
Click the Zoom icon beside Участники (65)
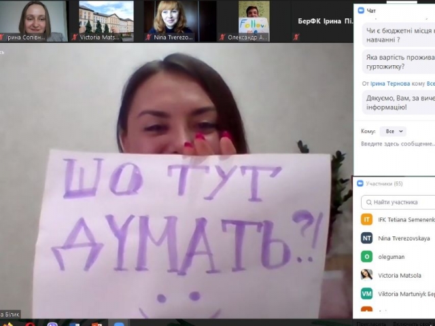click(360, 183)
